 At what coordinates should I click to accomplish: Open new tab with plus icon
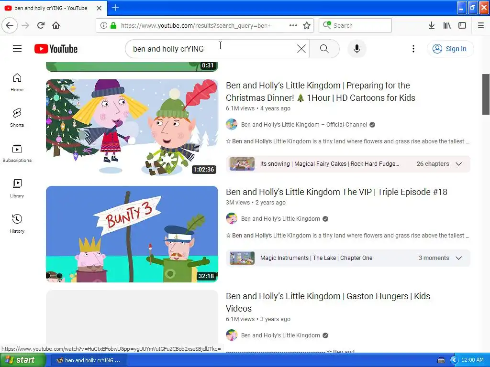pyautogui.click(x=115, y=8)
